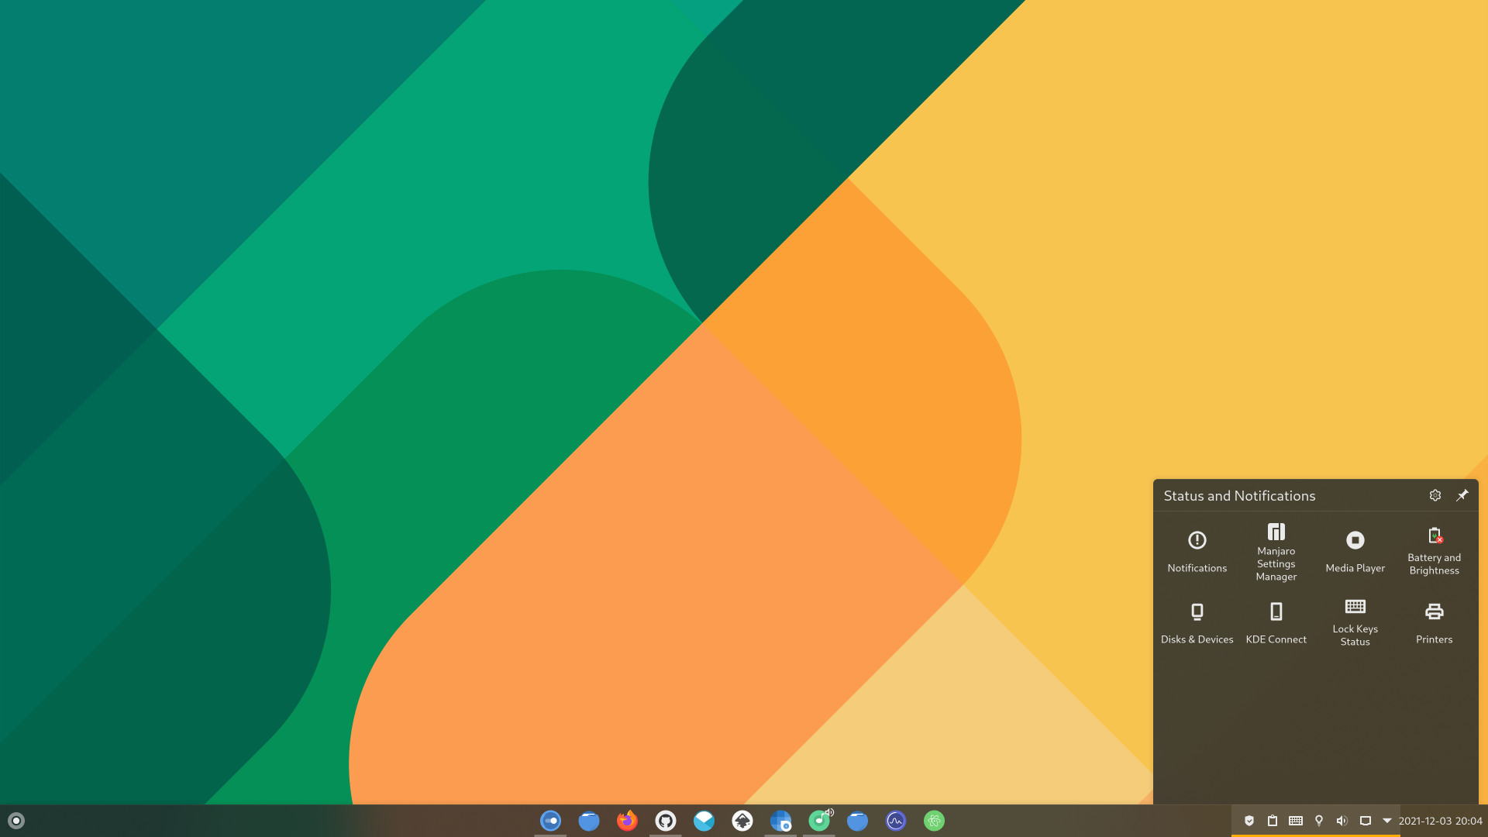Open the clipboard tray icon
Viewport: 1488px width, 837px height.
[1273, 821]
